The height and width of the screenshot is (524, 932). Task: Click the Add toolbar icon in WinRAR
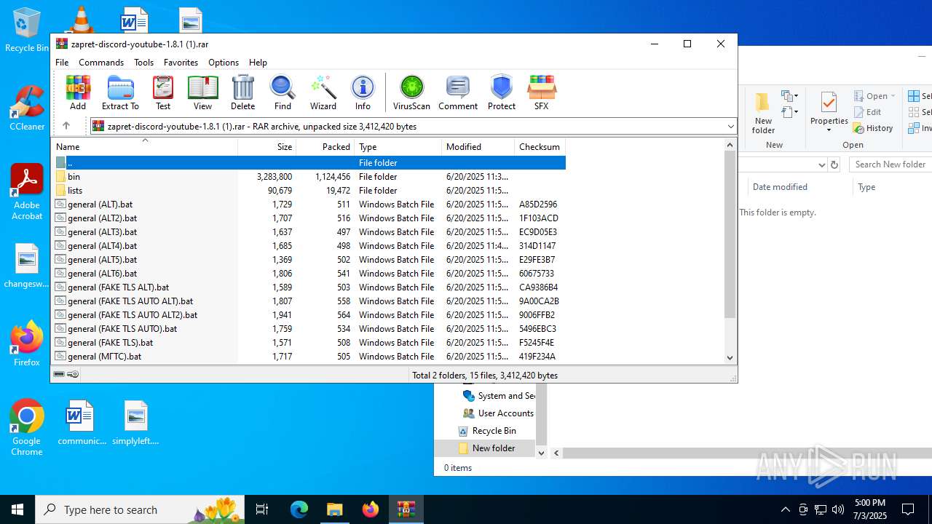(x=78, y=92)
